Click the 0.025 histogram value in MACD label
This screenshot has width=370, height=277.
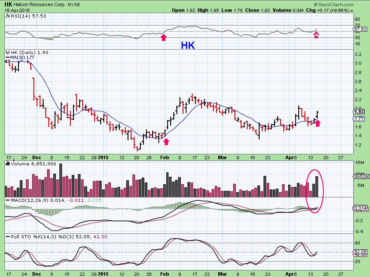tap(95, 200)
